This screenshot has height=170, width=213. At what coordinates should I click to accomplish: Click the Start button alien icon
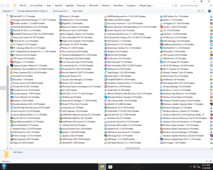click(x=4, y=167)
